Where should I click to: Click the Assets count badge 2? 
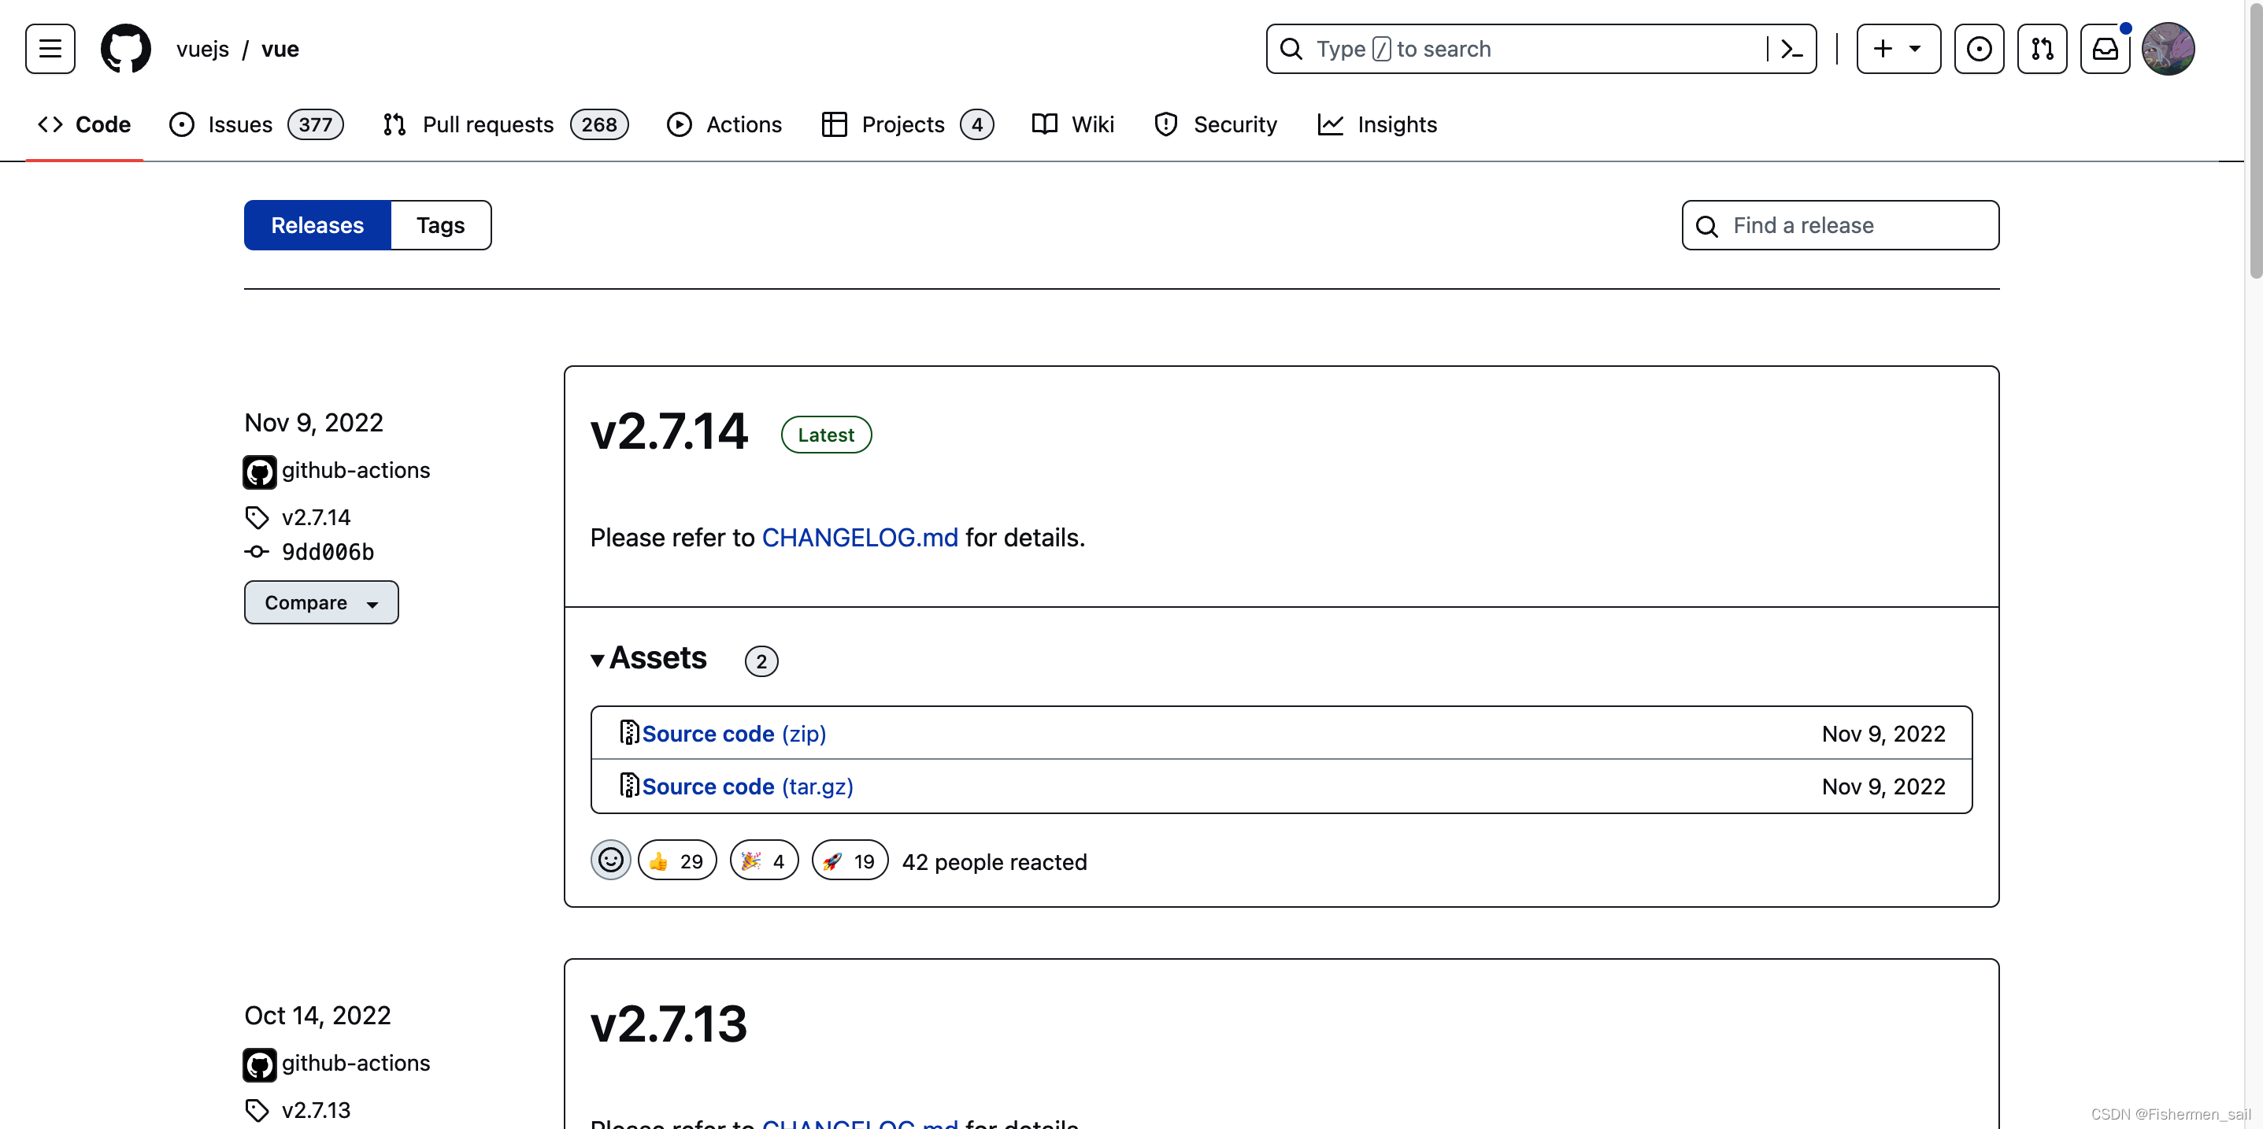click(761, 661)
